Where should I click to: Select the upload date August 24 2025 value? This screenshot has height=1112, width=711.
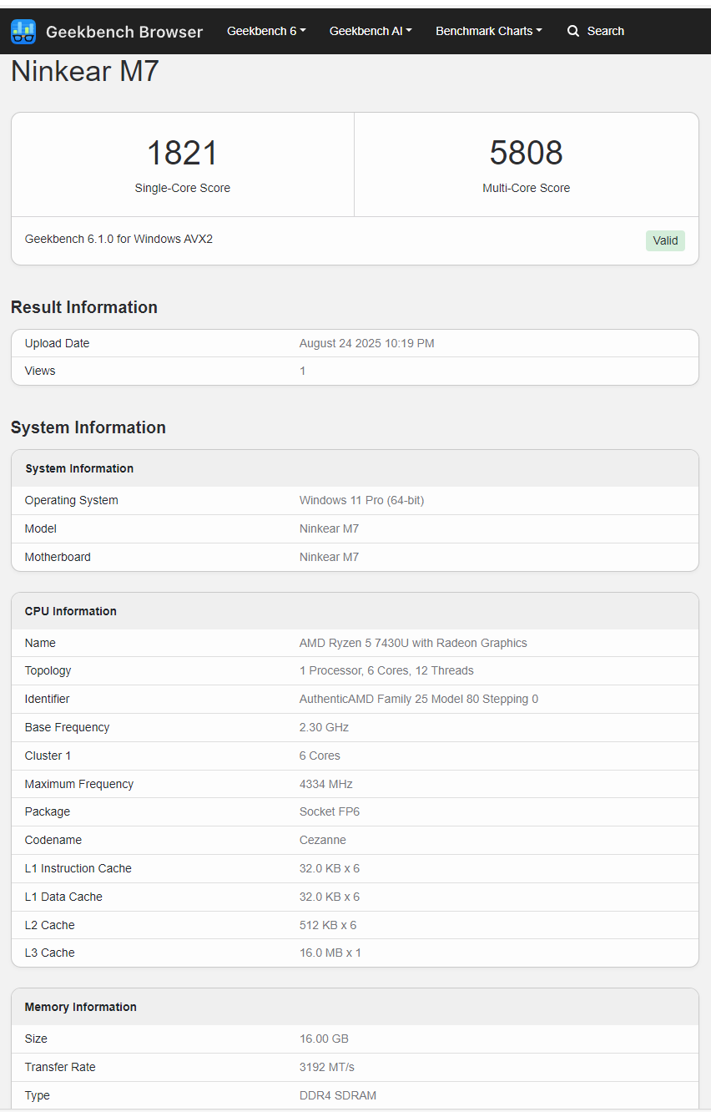pos(366,343)
